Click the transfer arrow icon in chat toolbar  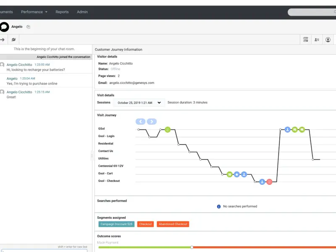2,39
